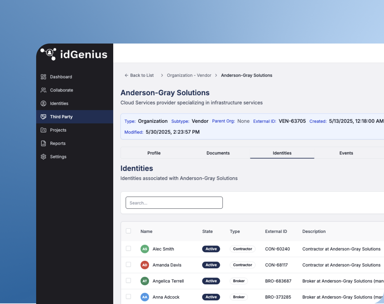Screen dimensions: 384x304
Task: Click the AD avatar for Amanda Davis
Action: click(145, 265)
